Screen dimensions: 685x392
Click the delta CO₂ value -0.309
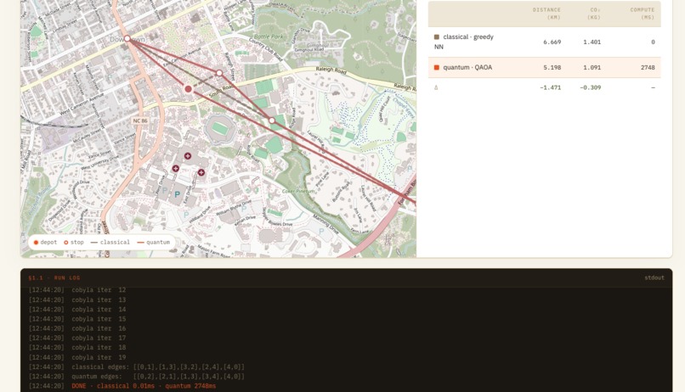tap(590, 87)
